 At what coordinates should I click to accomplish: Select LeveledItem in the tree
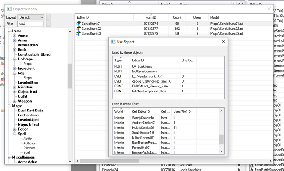[28, 82]
